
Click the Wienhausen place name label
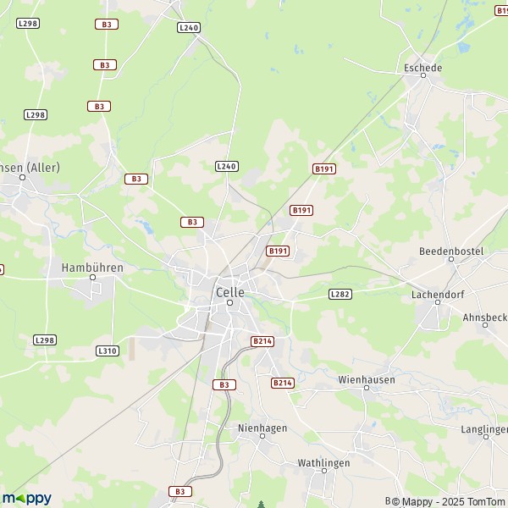point(367,379)
